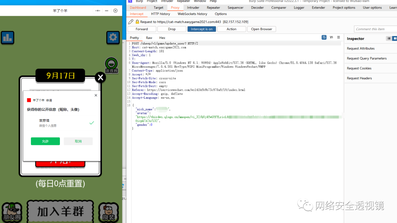Switch to the Extender tab

click(x=318, y=8)
